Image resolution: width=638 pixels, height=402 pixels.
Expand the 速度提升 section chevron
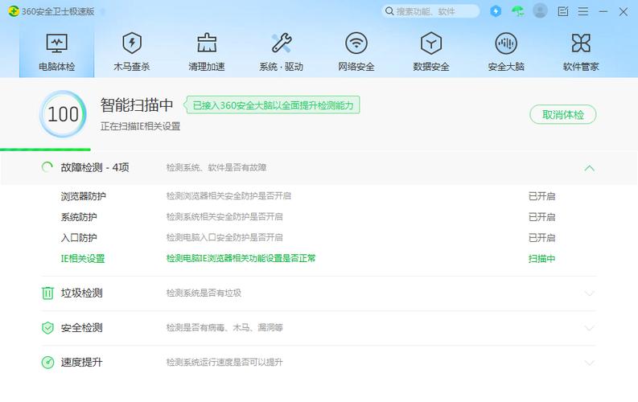pos(589,363)
